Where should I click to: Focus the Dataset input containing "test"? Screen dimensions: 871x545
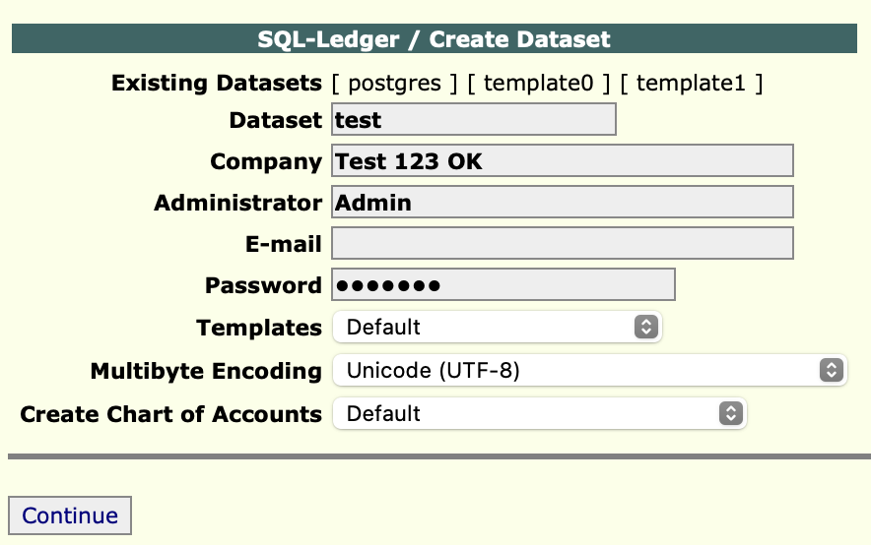click(x=473, y=120)
